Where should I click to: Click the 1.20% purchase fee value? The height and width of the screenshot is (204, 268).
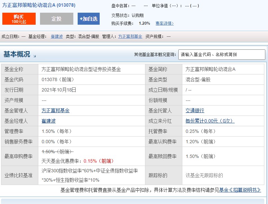coord(144,23)
